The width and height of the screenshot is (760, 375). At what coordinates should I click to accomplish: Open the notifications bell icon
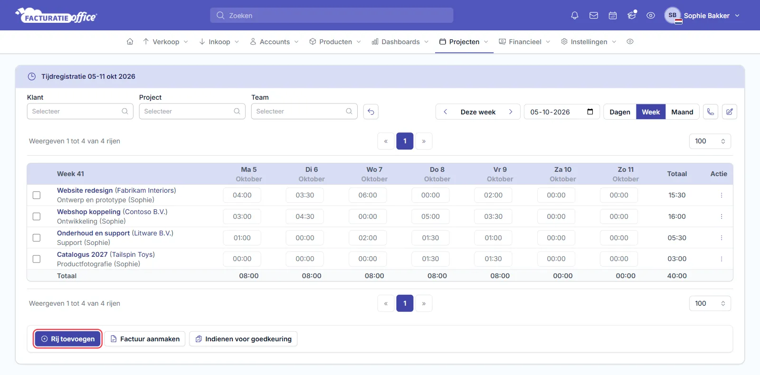(575, 16)
